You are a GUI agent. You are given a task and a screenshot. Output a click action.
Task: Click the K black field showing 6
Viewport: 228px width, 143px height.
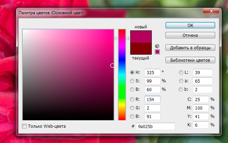tap(201, 125)
